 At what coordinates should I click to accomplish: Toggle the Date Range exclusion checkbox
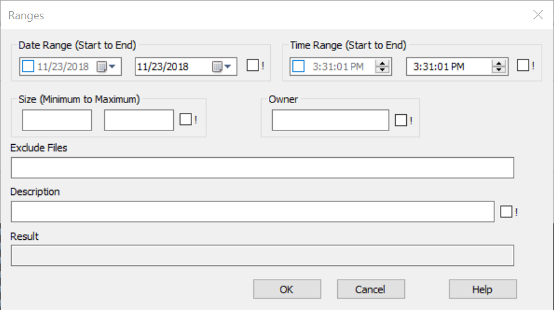tap(253, 66)
